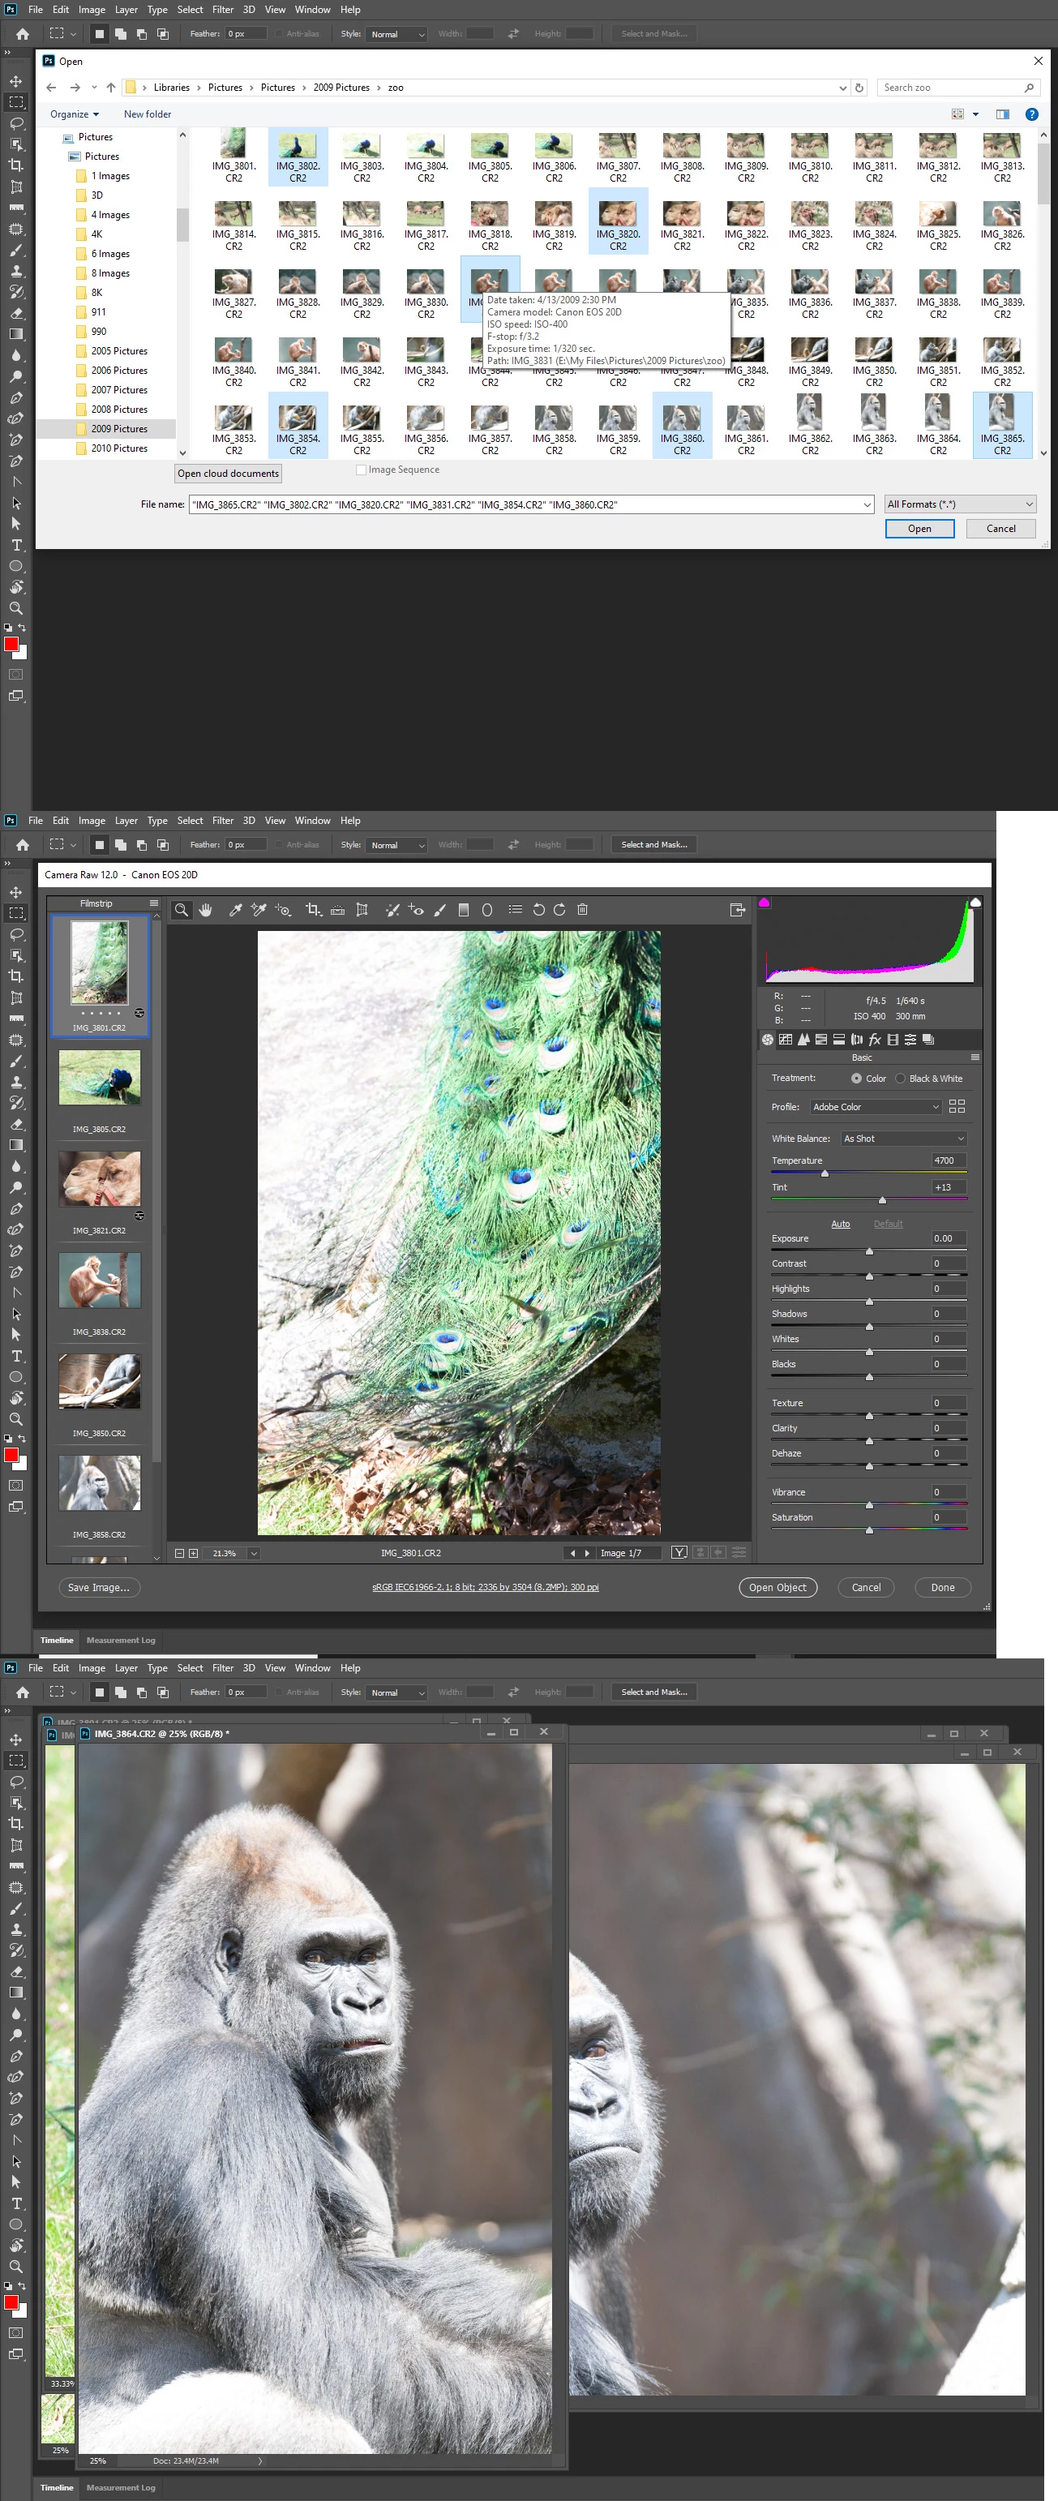Screen dimensions: 1058x2501
Task: Click the Exposure slider handle
Action: pos(869,1250)
